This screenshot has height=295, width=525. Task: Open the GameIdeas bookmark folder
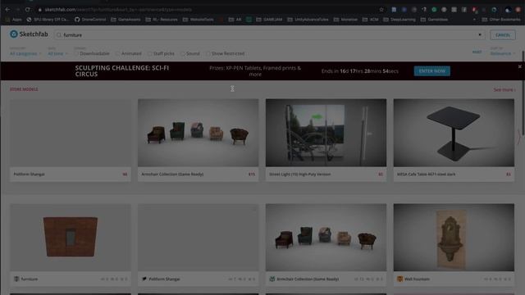(434, 20)
